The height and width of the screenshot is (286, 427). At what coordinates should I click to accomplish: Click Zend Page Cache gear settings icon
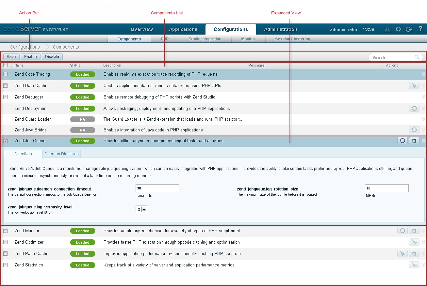tap(414, 254)
